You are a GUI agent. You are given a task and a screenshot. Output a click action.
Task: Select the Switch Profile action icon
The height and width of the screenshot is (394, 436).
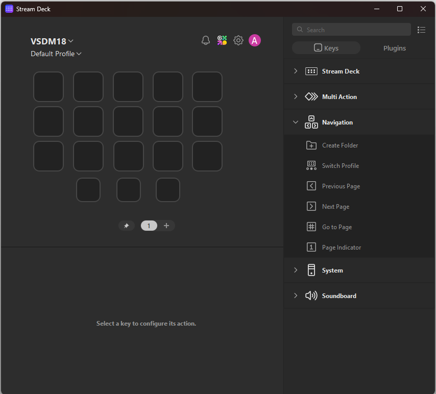coord(311,166)
